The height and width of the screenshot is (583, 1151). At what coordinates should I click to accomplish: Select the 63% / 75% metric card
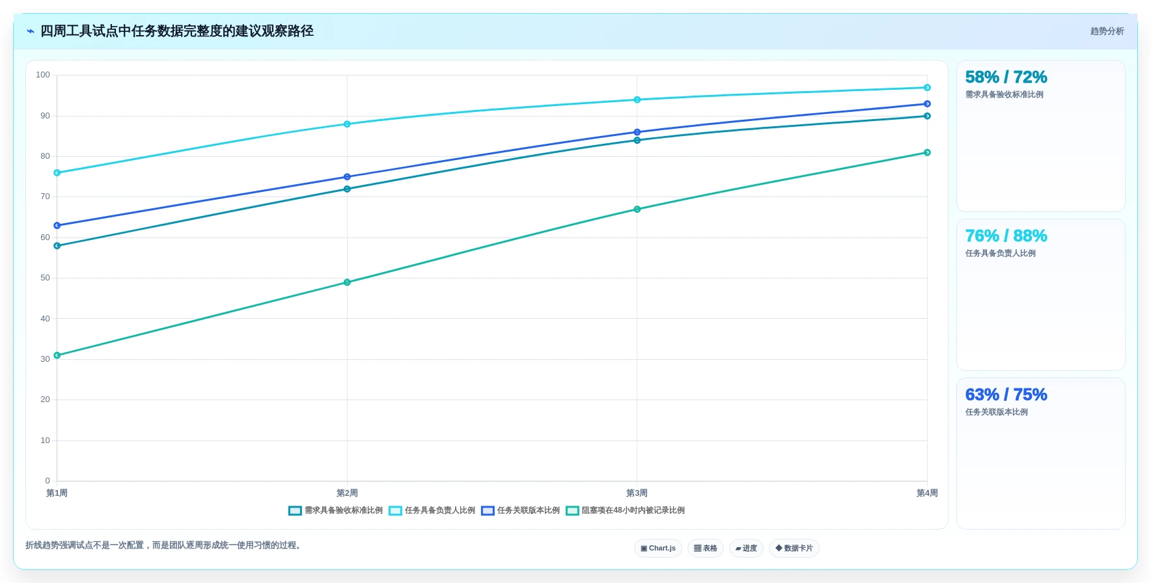click(x=1040, y=454)
